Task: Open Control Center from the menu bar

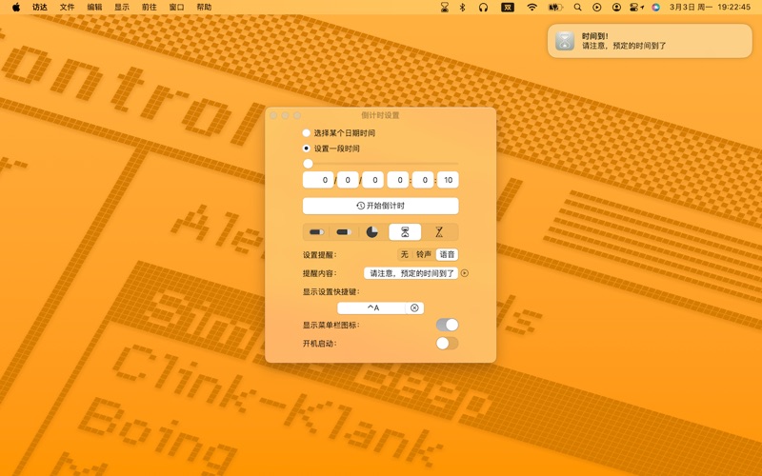Action: coord(634,8)
